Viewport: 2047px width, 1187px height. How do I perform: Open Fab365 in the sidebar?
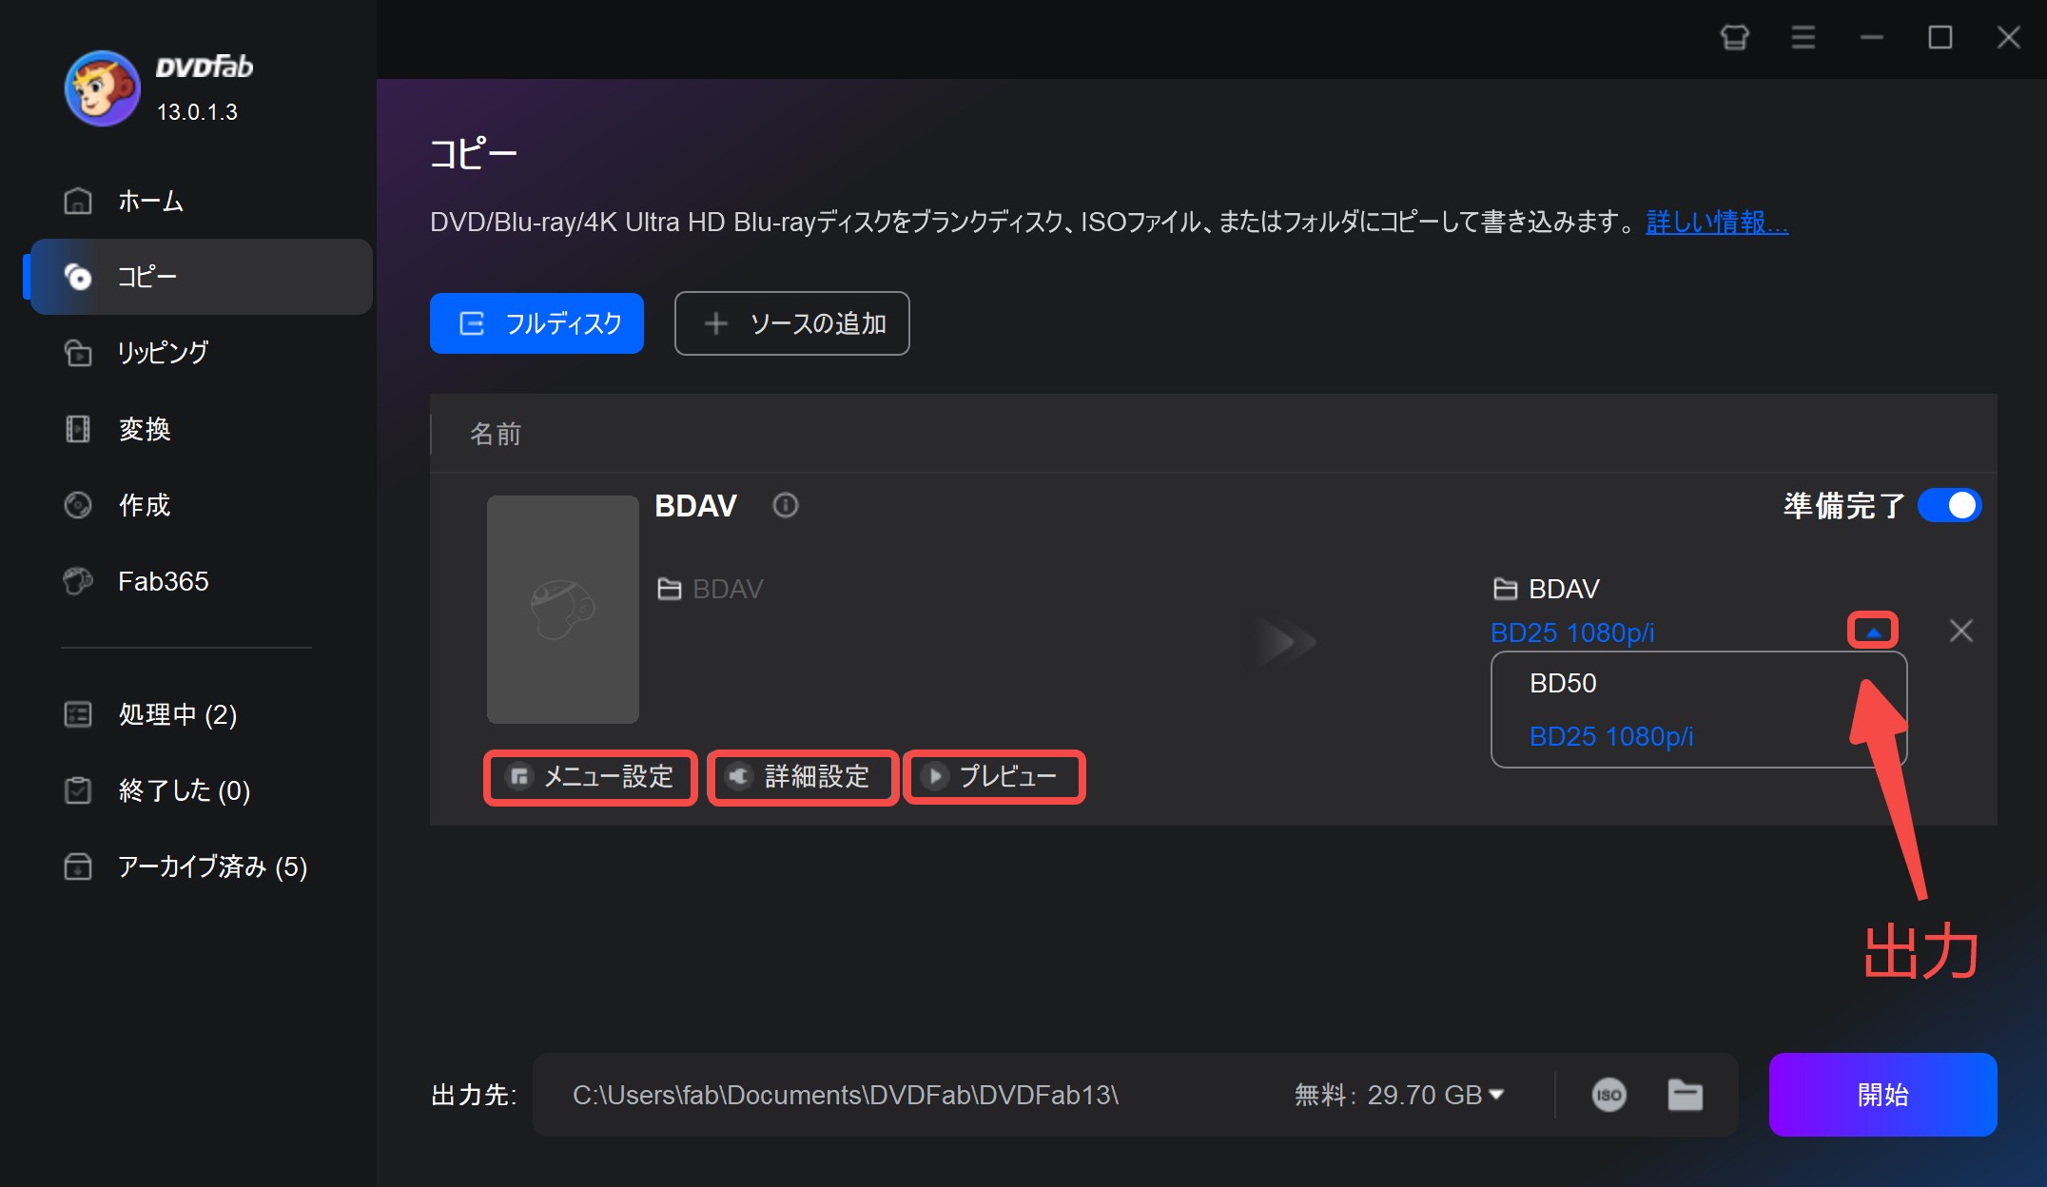click(x=200, y=581)
